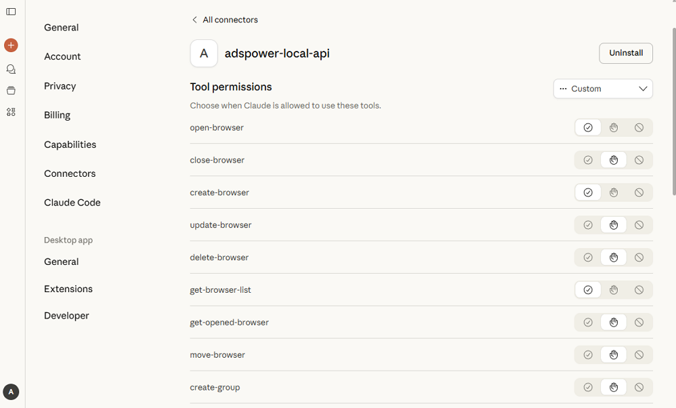This screenshot has height=408, width=676.
Task: Click the hand icon for get-browser-list
Action: tap(613, 289)
